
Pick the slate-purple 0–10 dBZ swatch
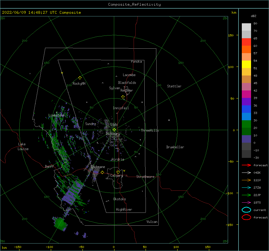tap(246, 139)
